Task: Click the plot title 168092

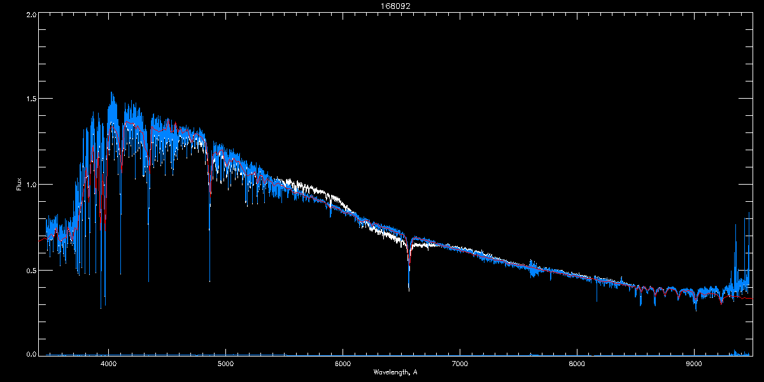Action: click(x=382, y=6)
